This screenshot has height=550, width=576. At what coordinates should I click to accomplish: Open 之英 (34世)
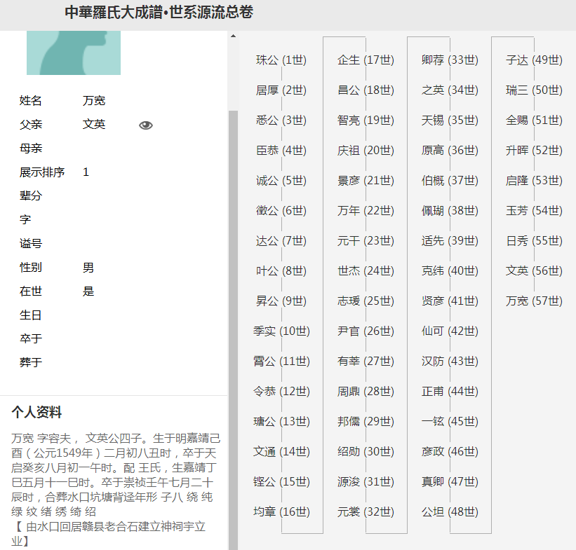pos(450,90)
